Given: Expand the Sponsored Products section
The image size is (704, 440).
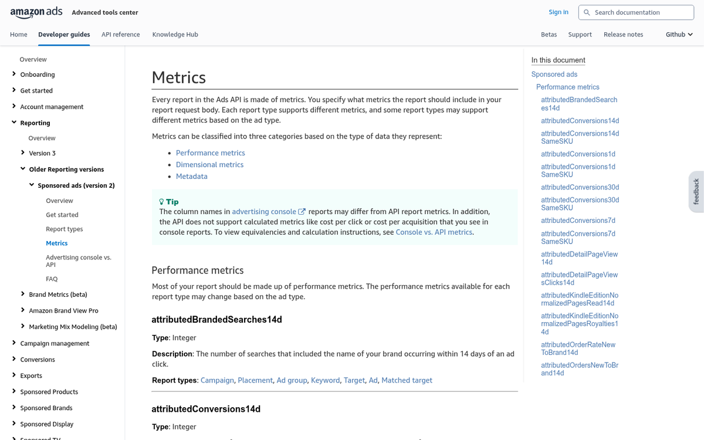Looking at the screenshot, I should click(13, 391).
